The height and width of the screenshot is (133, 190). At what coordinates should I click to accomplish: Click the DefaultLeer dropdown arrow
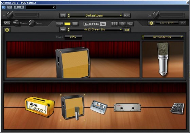tap(121, 16)
